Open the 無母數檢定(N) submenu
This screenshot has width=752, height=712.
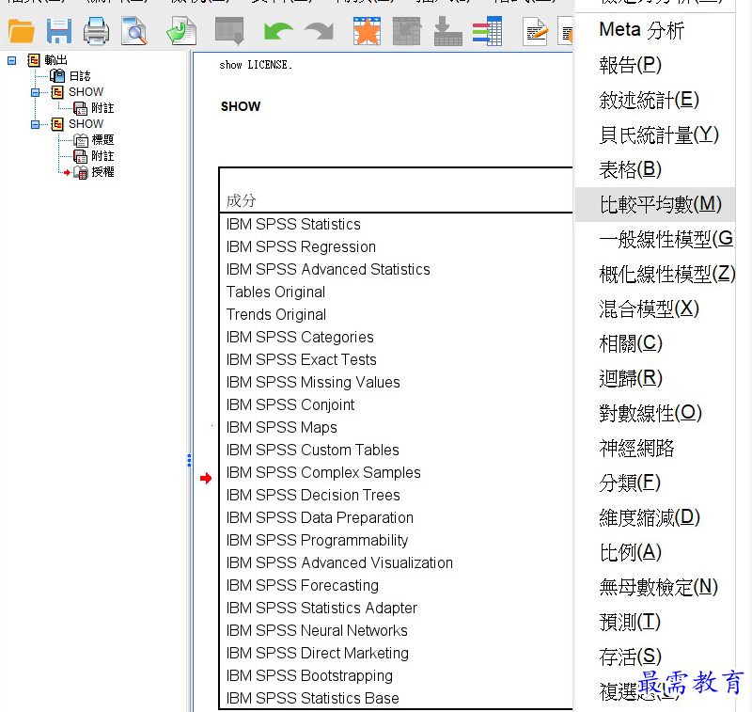click(x=655, y=587)
